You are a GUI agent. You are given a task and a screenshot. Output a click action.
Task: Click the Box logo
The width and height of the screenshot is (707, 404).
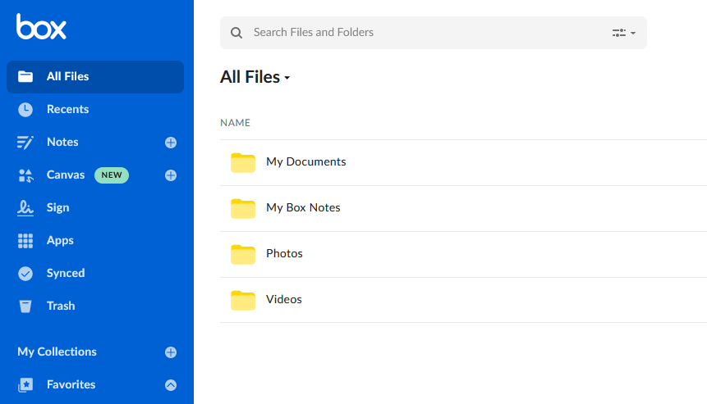pyautogui.click(x=41, y=27)
